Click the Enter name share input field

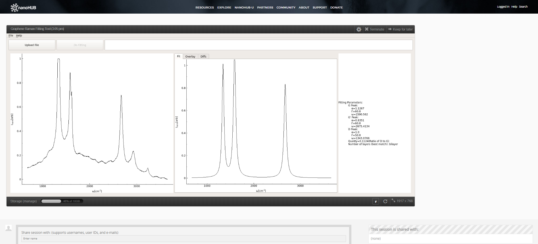click(183, 239)
